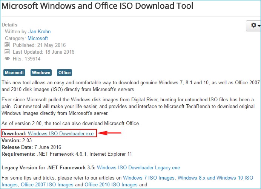
Task: Click 'As of version 2.00' sentence
Action: (x=71, y=124)
